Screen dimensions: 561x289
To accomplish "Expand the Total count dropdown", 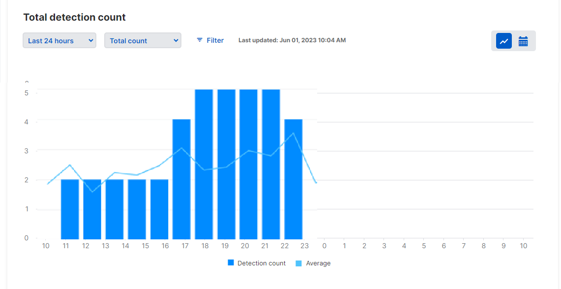I will click(143, 41).
